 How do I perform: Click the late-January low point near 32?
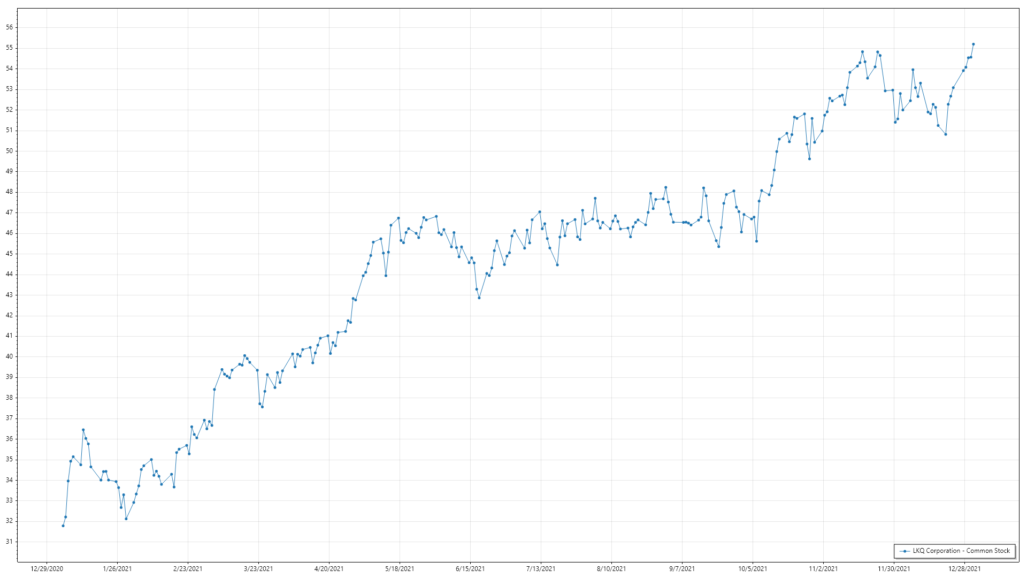click(126, 519)
